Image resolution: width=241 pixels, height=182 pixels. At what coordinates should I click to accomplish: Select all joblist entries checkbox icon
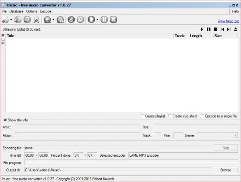(3, 35)
